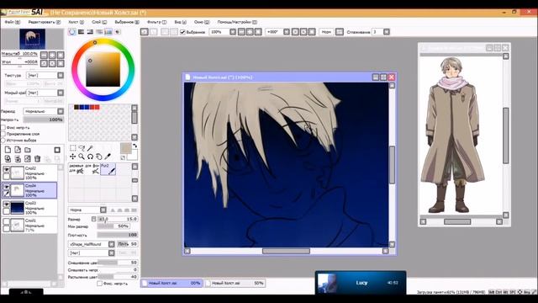Screen dimensions: 538x303
Task: Show the swatches panel icon
Action: click(108, 32)
